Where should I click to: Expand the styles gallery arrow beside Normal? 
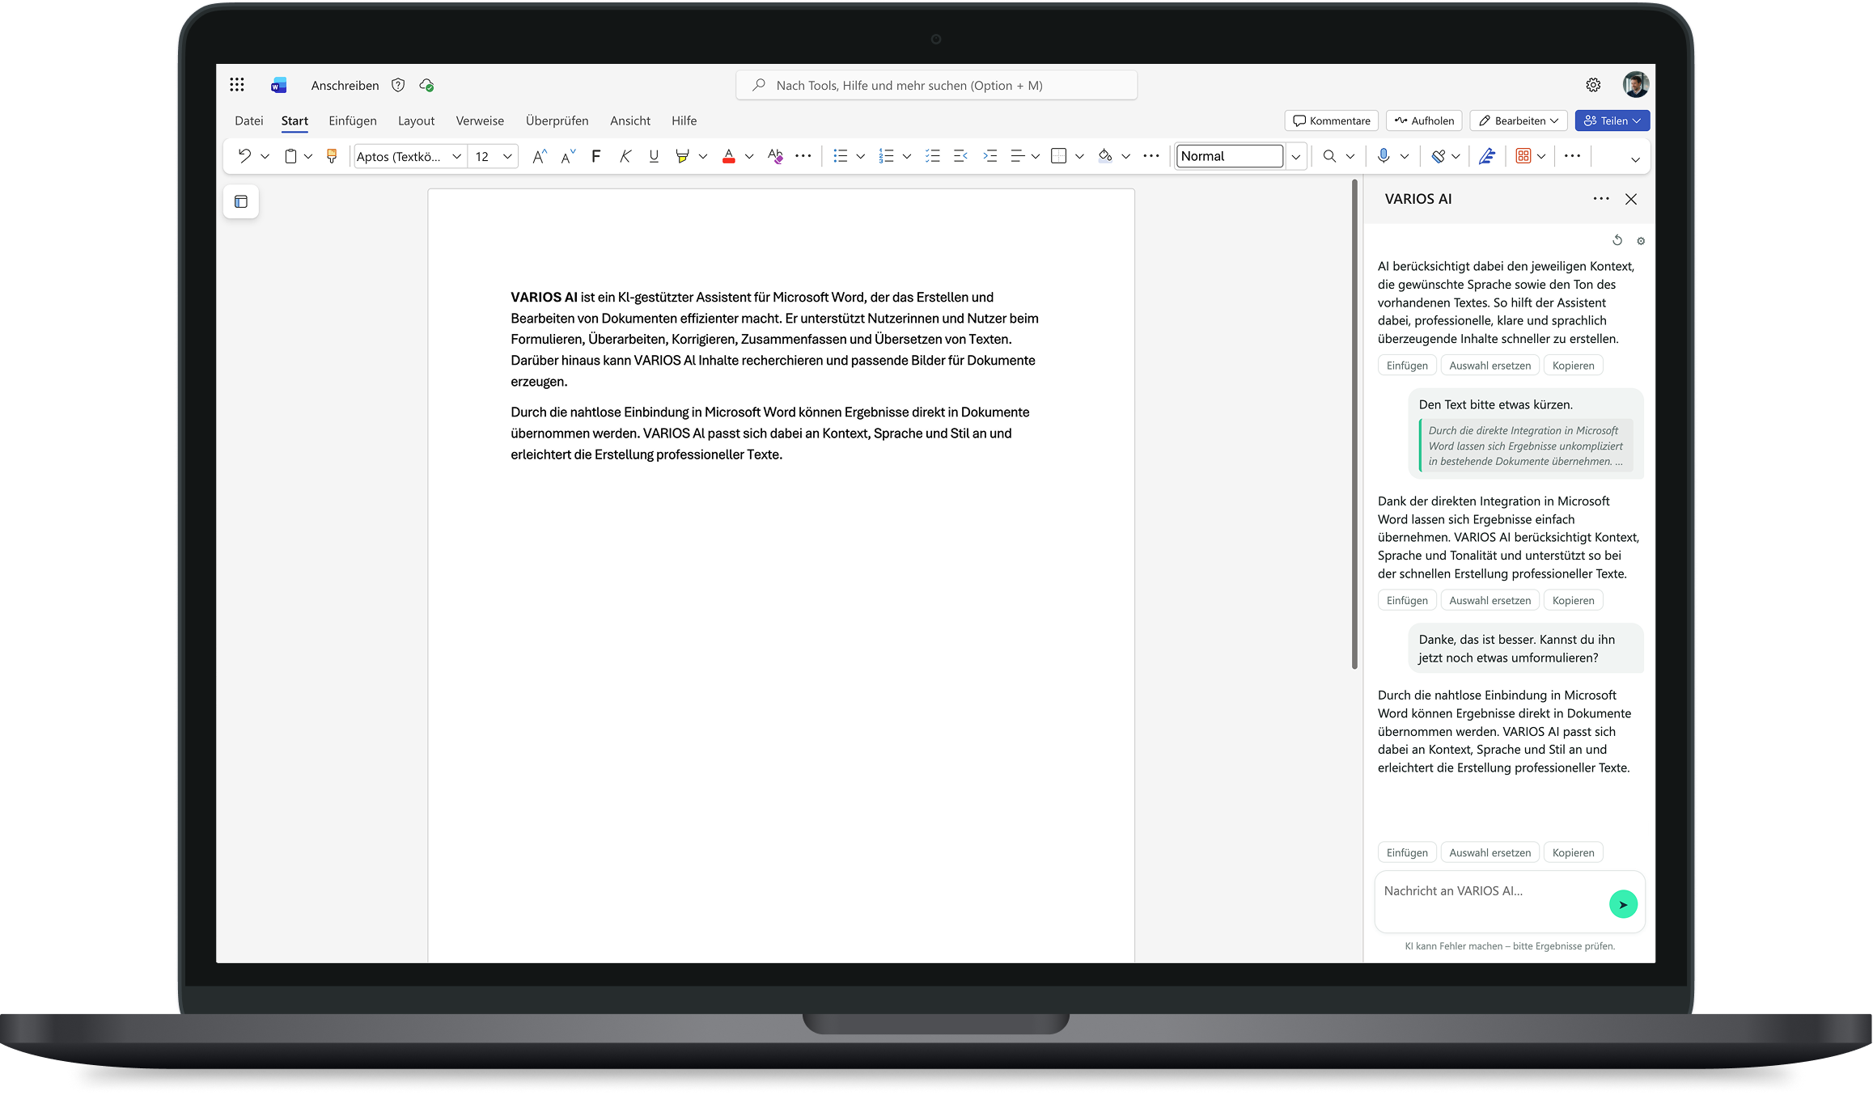click(x=1296, y=157)
